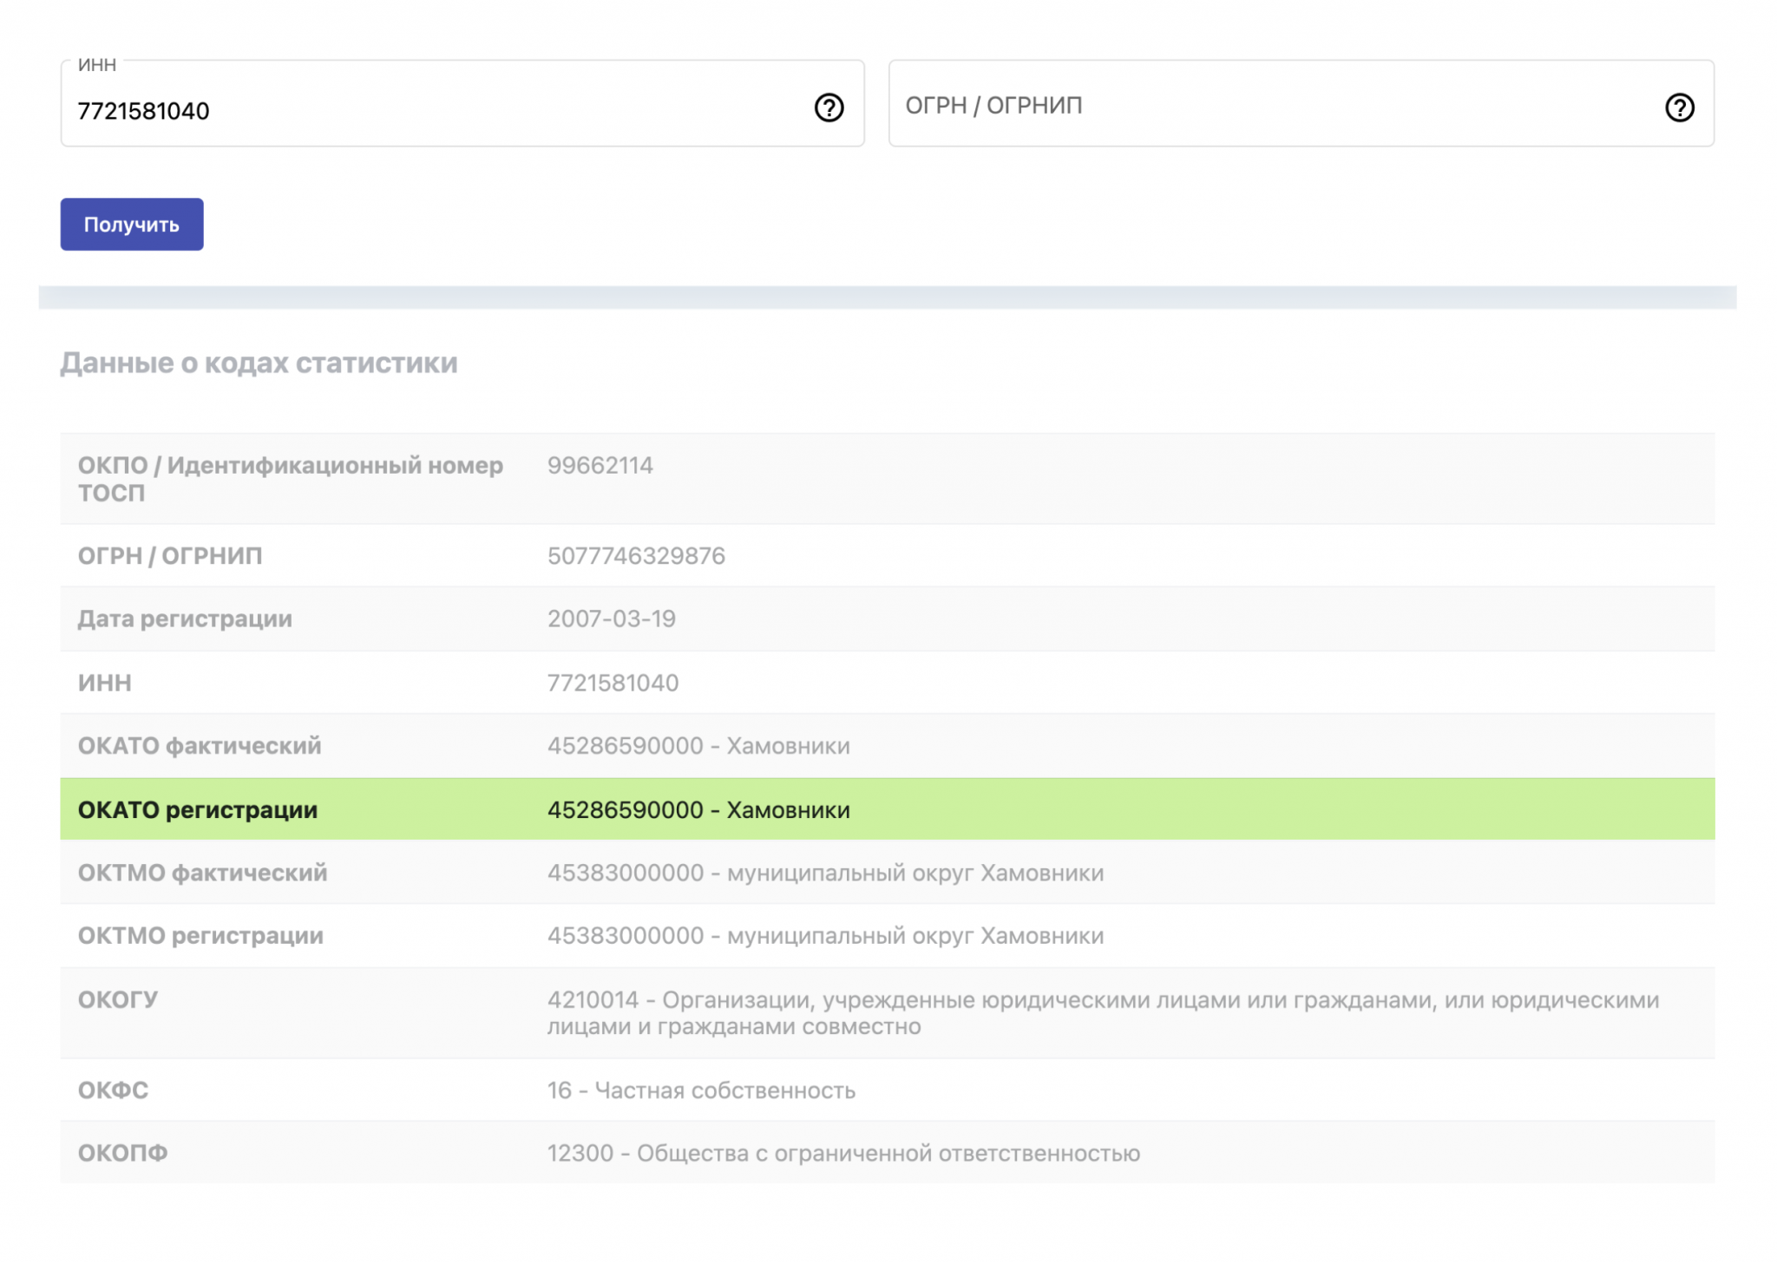The width and height of the screenshot is (1777, 1263).
Task: Click the Дата регистрации label
Action: (x=185, y=619)
